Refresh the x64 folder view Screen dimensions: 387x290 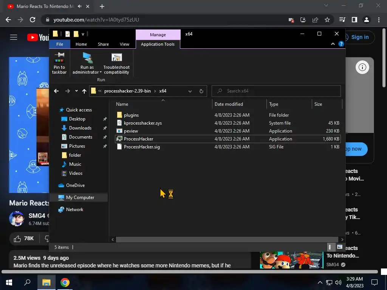pos(201,91)
